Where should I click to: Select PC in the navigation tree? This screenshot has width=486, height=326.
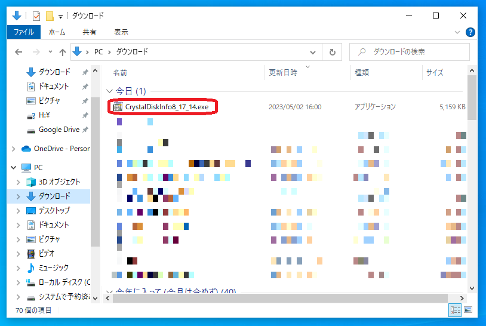pyautogui.click(x=38, y=168)
